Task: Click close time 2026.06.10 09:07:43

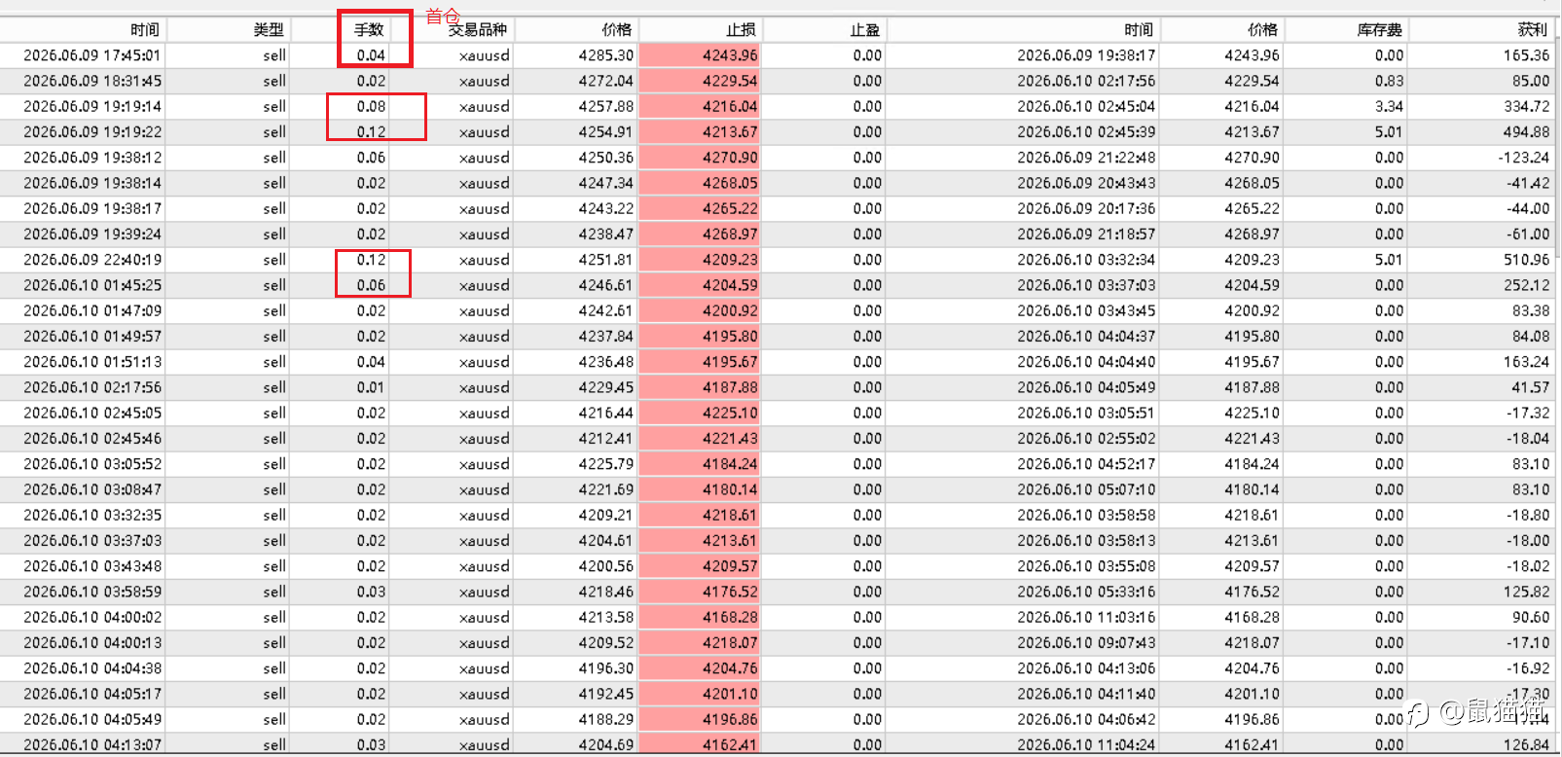Action: pos(1086,643)
